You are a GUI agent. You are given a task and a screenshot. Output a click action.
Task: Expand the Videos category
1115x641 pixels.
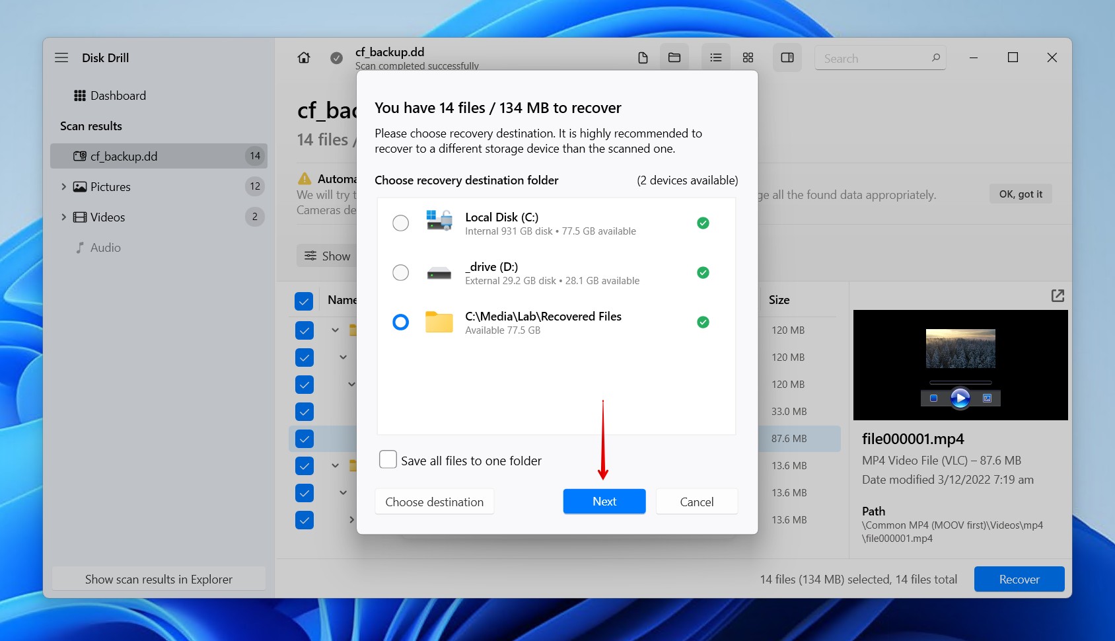tap(63, 217)
